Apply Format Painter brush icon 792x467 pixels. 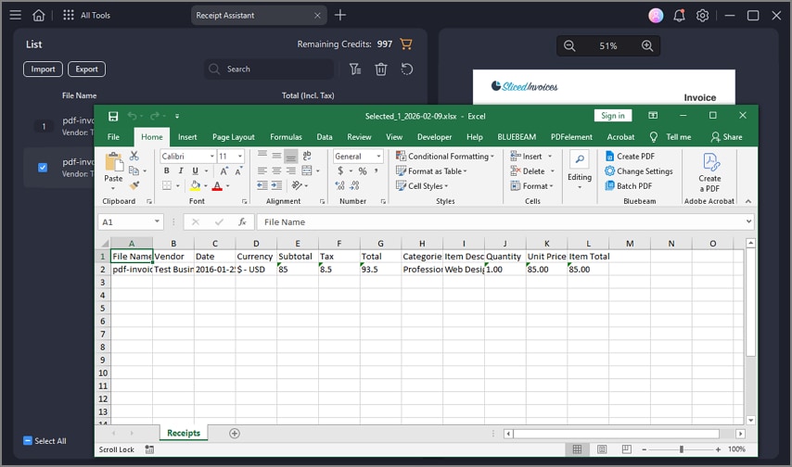134,186
